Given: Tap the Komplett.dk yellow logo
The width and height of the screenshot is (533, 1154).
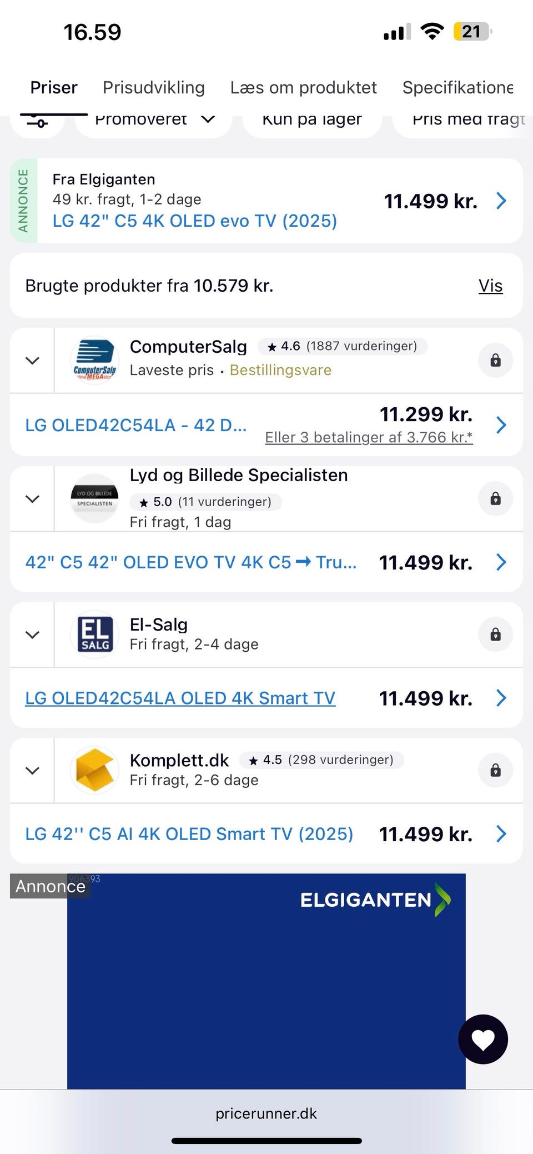Looking at the screenshot, I should coord(94,770).
